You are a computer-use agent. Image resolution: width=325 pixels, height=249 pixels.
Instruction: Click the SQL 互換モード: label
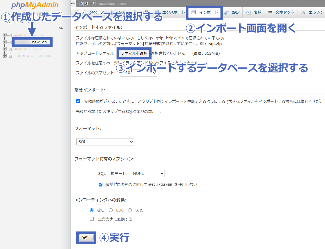(113, 174)
